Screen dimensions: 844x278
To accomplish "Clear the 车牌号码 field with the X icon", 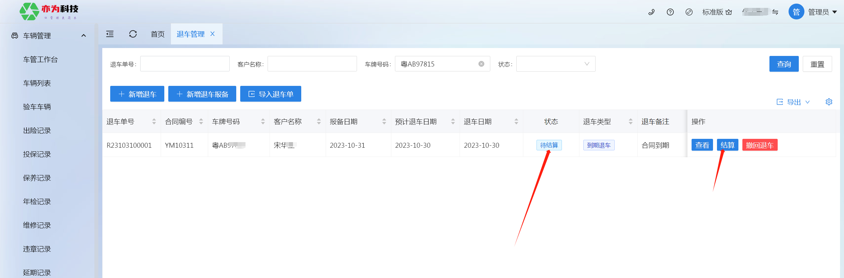I will pyautogui.click(x=481, y=64).
